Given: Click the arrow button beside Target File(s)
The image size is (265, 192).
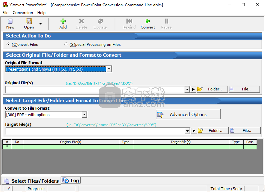Looking at the screenshot, I should [x=194, y=131].
